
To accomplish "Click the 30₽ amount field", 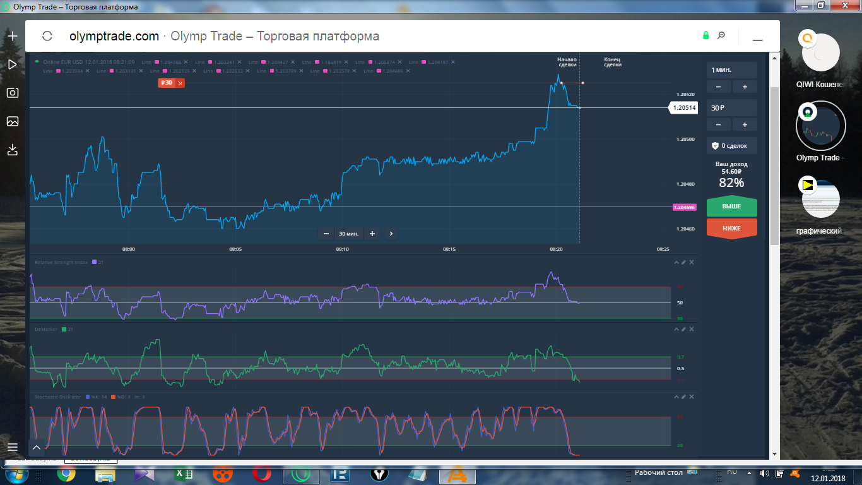I will point(732,108).
